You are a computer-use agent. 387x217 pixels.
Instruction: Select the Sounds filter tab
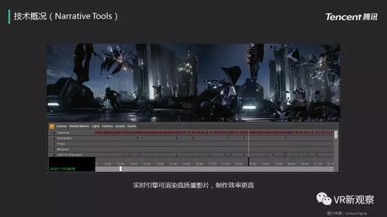click(120, 127)
